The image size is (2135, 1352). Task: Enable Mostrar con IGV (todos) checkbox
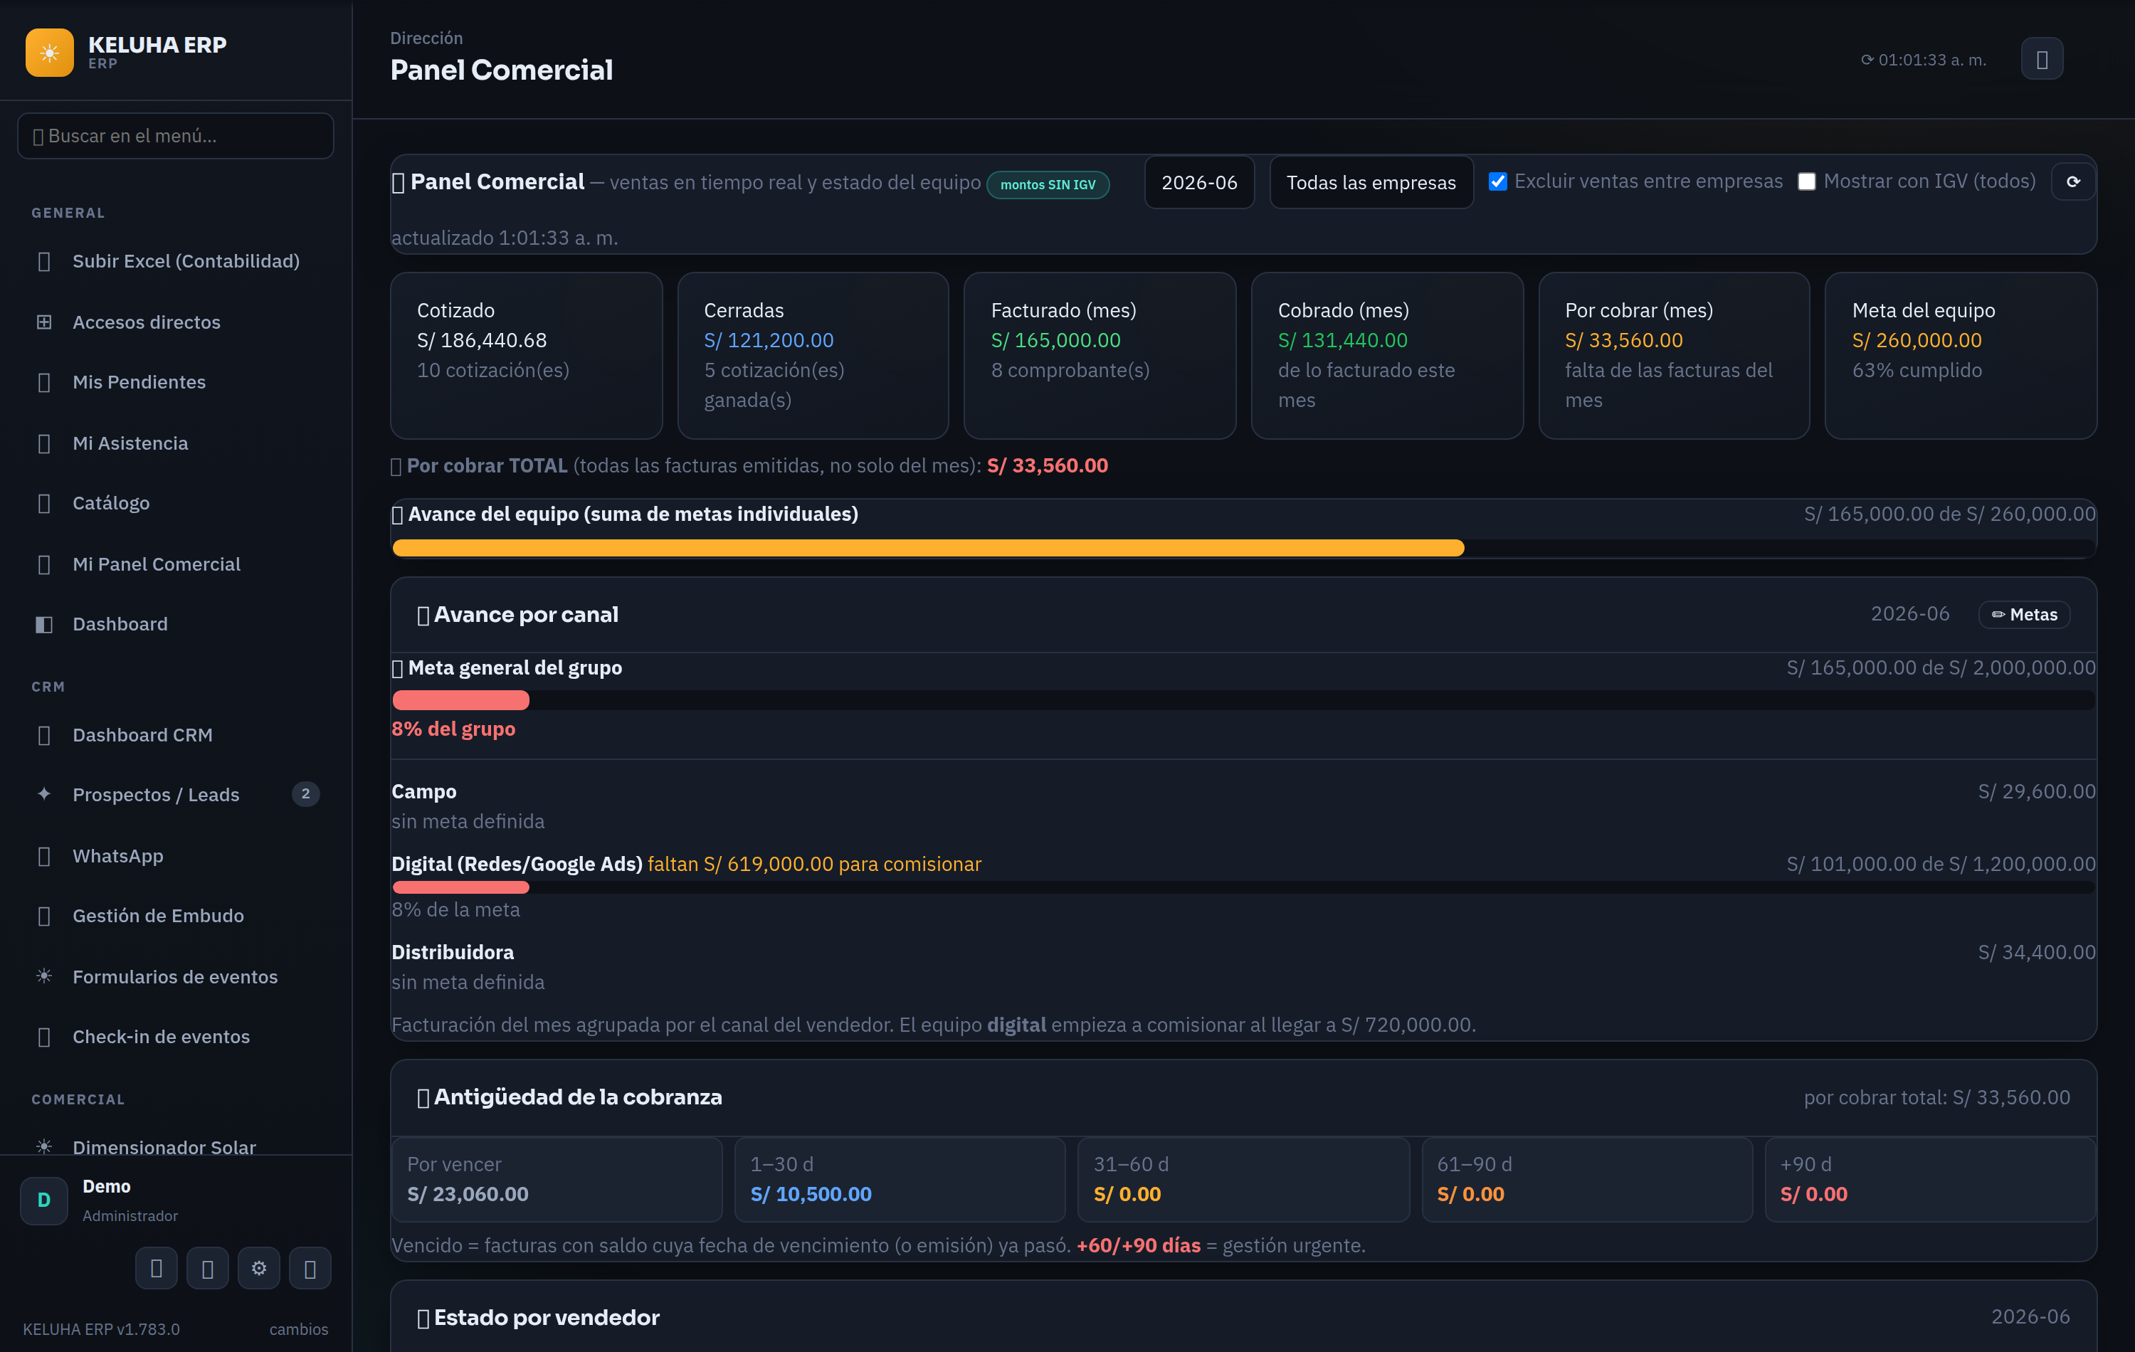[x=1806, y=181]
